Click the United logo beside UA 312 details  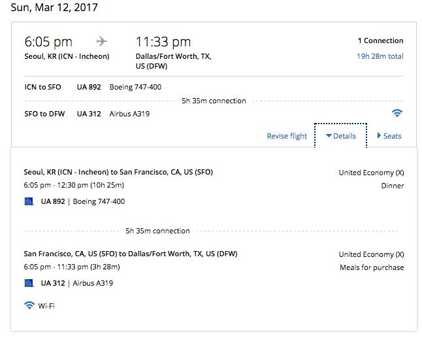(29, 283)
